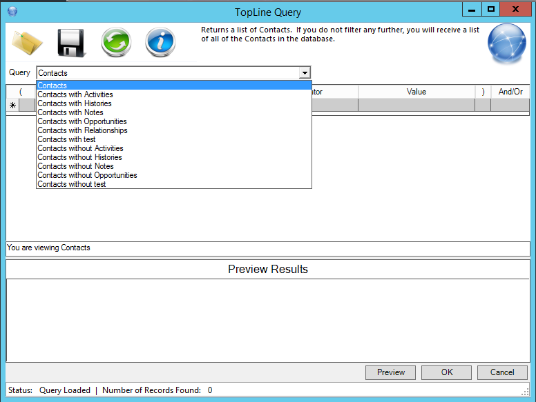The height and width of the screenshot is (402, 536).
Task: Choose 'Contacts with Histories' from the list
Action: pos(174,103)
